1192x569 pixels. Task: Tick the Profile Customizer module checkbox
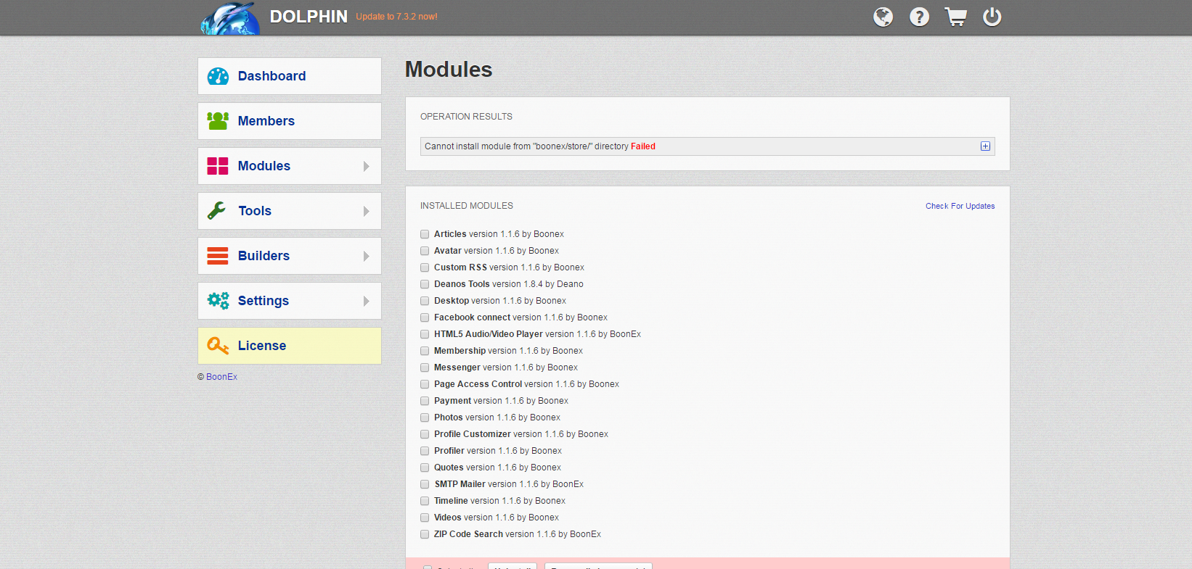pyautogui.click(x=425, y=434)
